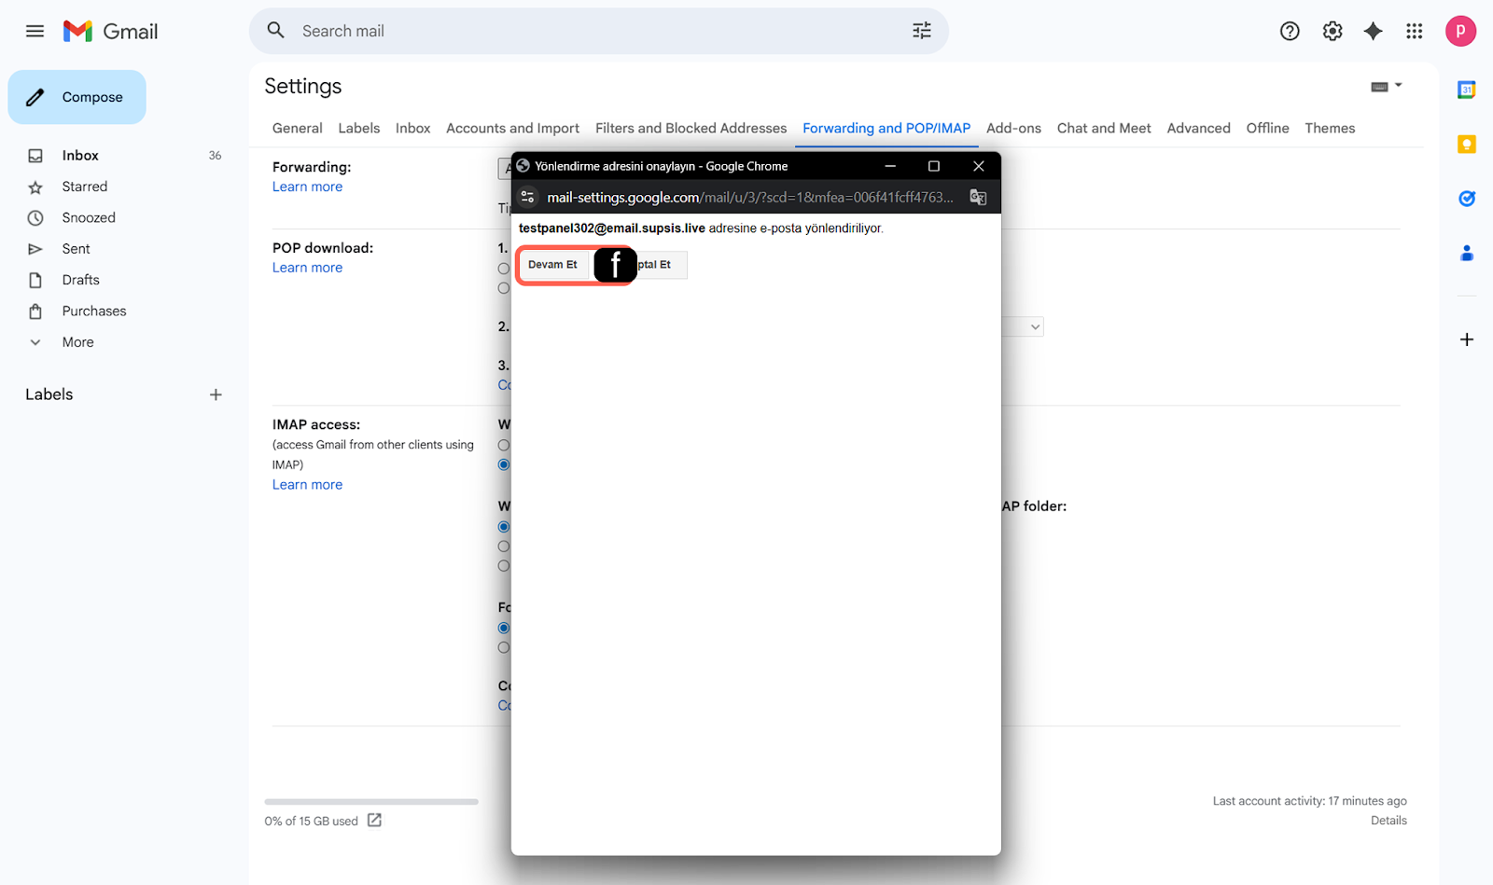Click translate icon in popup address bar

[978, 197]
